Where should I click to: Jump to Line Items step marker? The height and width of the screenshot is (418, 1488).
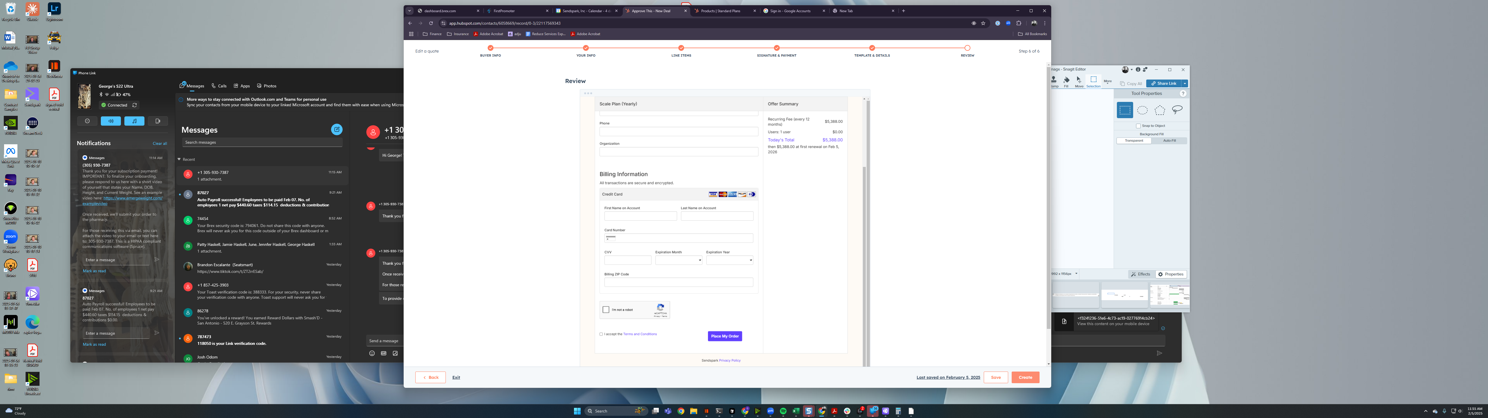681,48
